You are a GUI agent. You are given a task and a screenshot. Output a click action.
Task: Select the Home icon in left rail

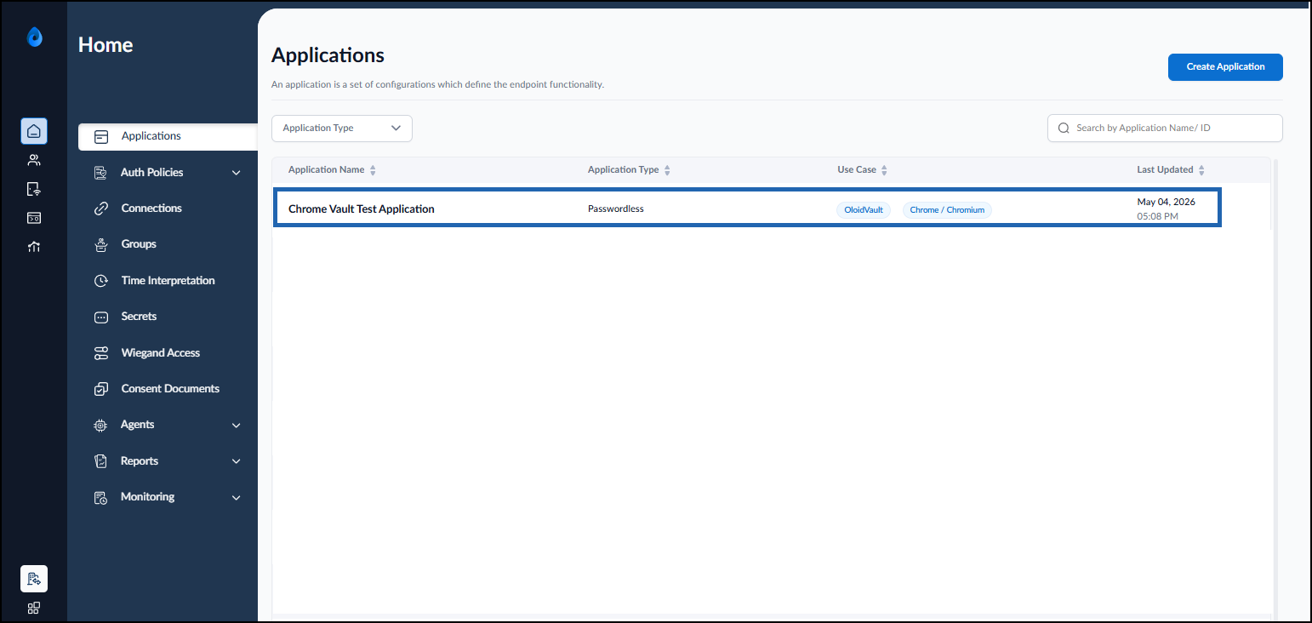point(34,131)
